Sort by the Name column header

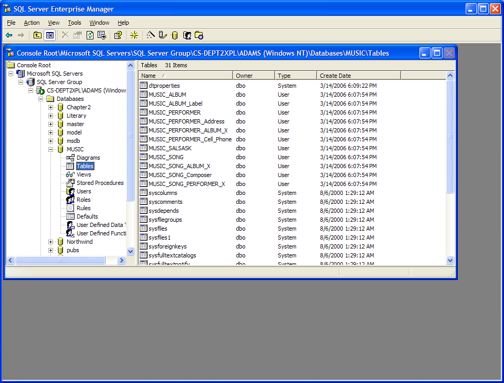185,76
